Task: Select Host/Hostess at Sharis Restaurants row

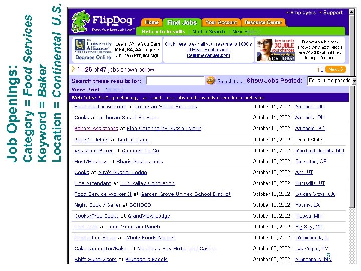Action: point(209,161)
